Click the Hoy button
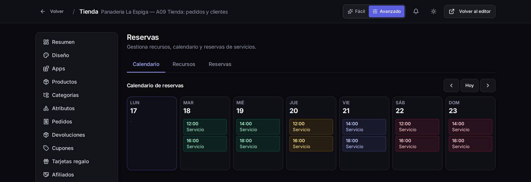The width and height of the screenshot is (531, 182). (470, 86)
